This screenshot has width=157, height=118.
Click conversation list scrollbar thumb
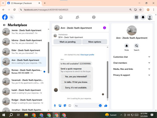coord(48,58)
